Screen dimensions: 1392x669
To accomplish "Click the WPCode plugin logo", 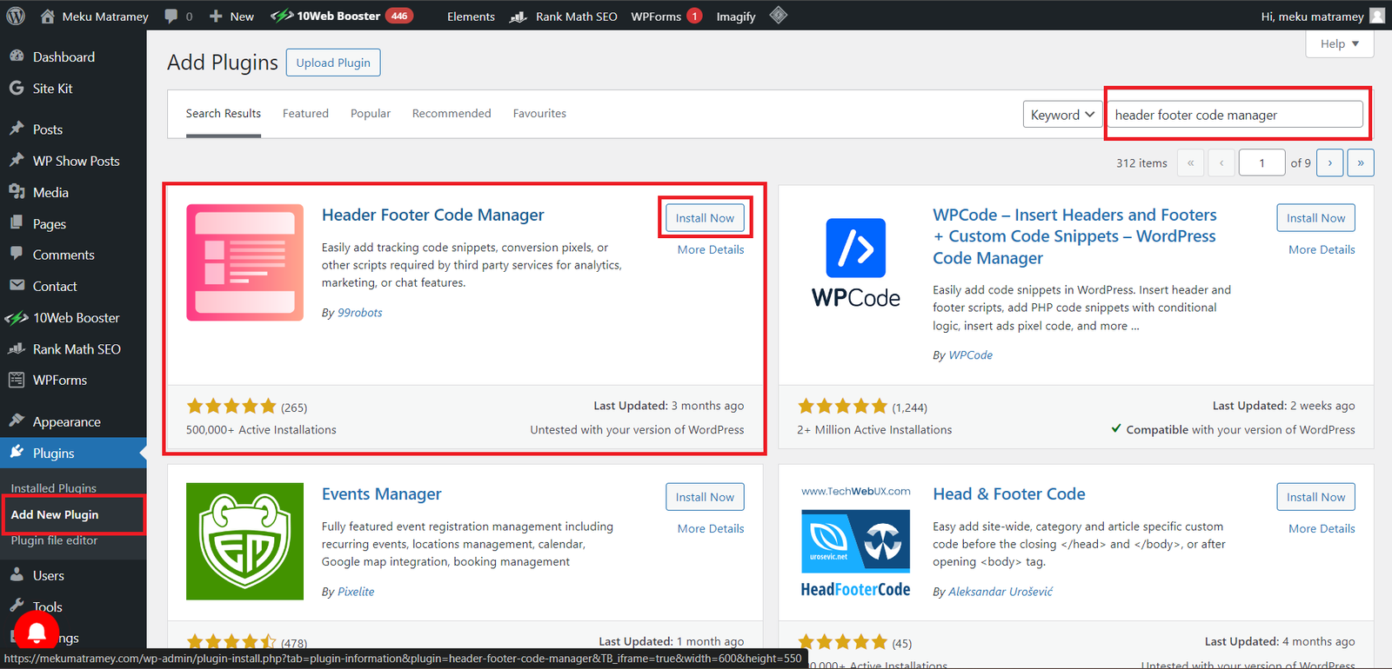I will (x=856, y=262).
